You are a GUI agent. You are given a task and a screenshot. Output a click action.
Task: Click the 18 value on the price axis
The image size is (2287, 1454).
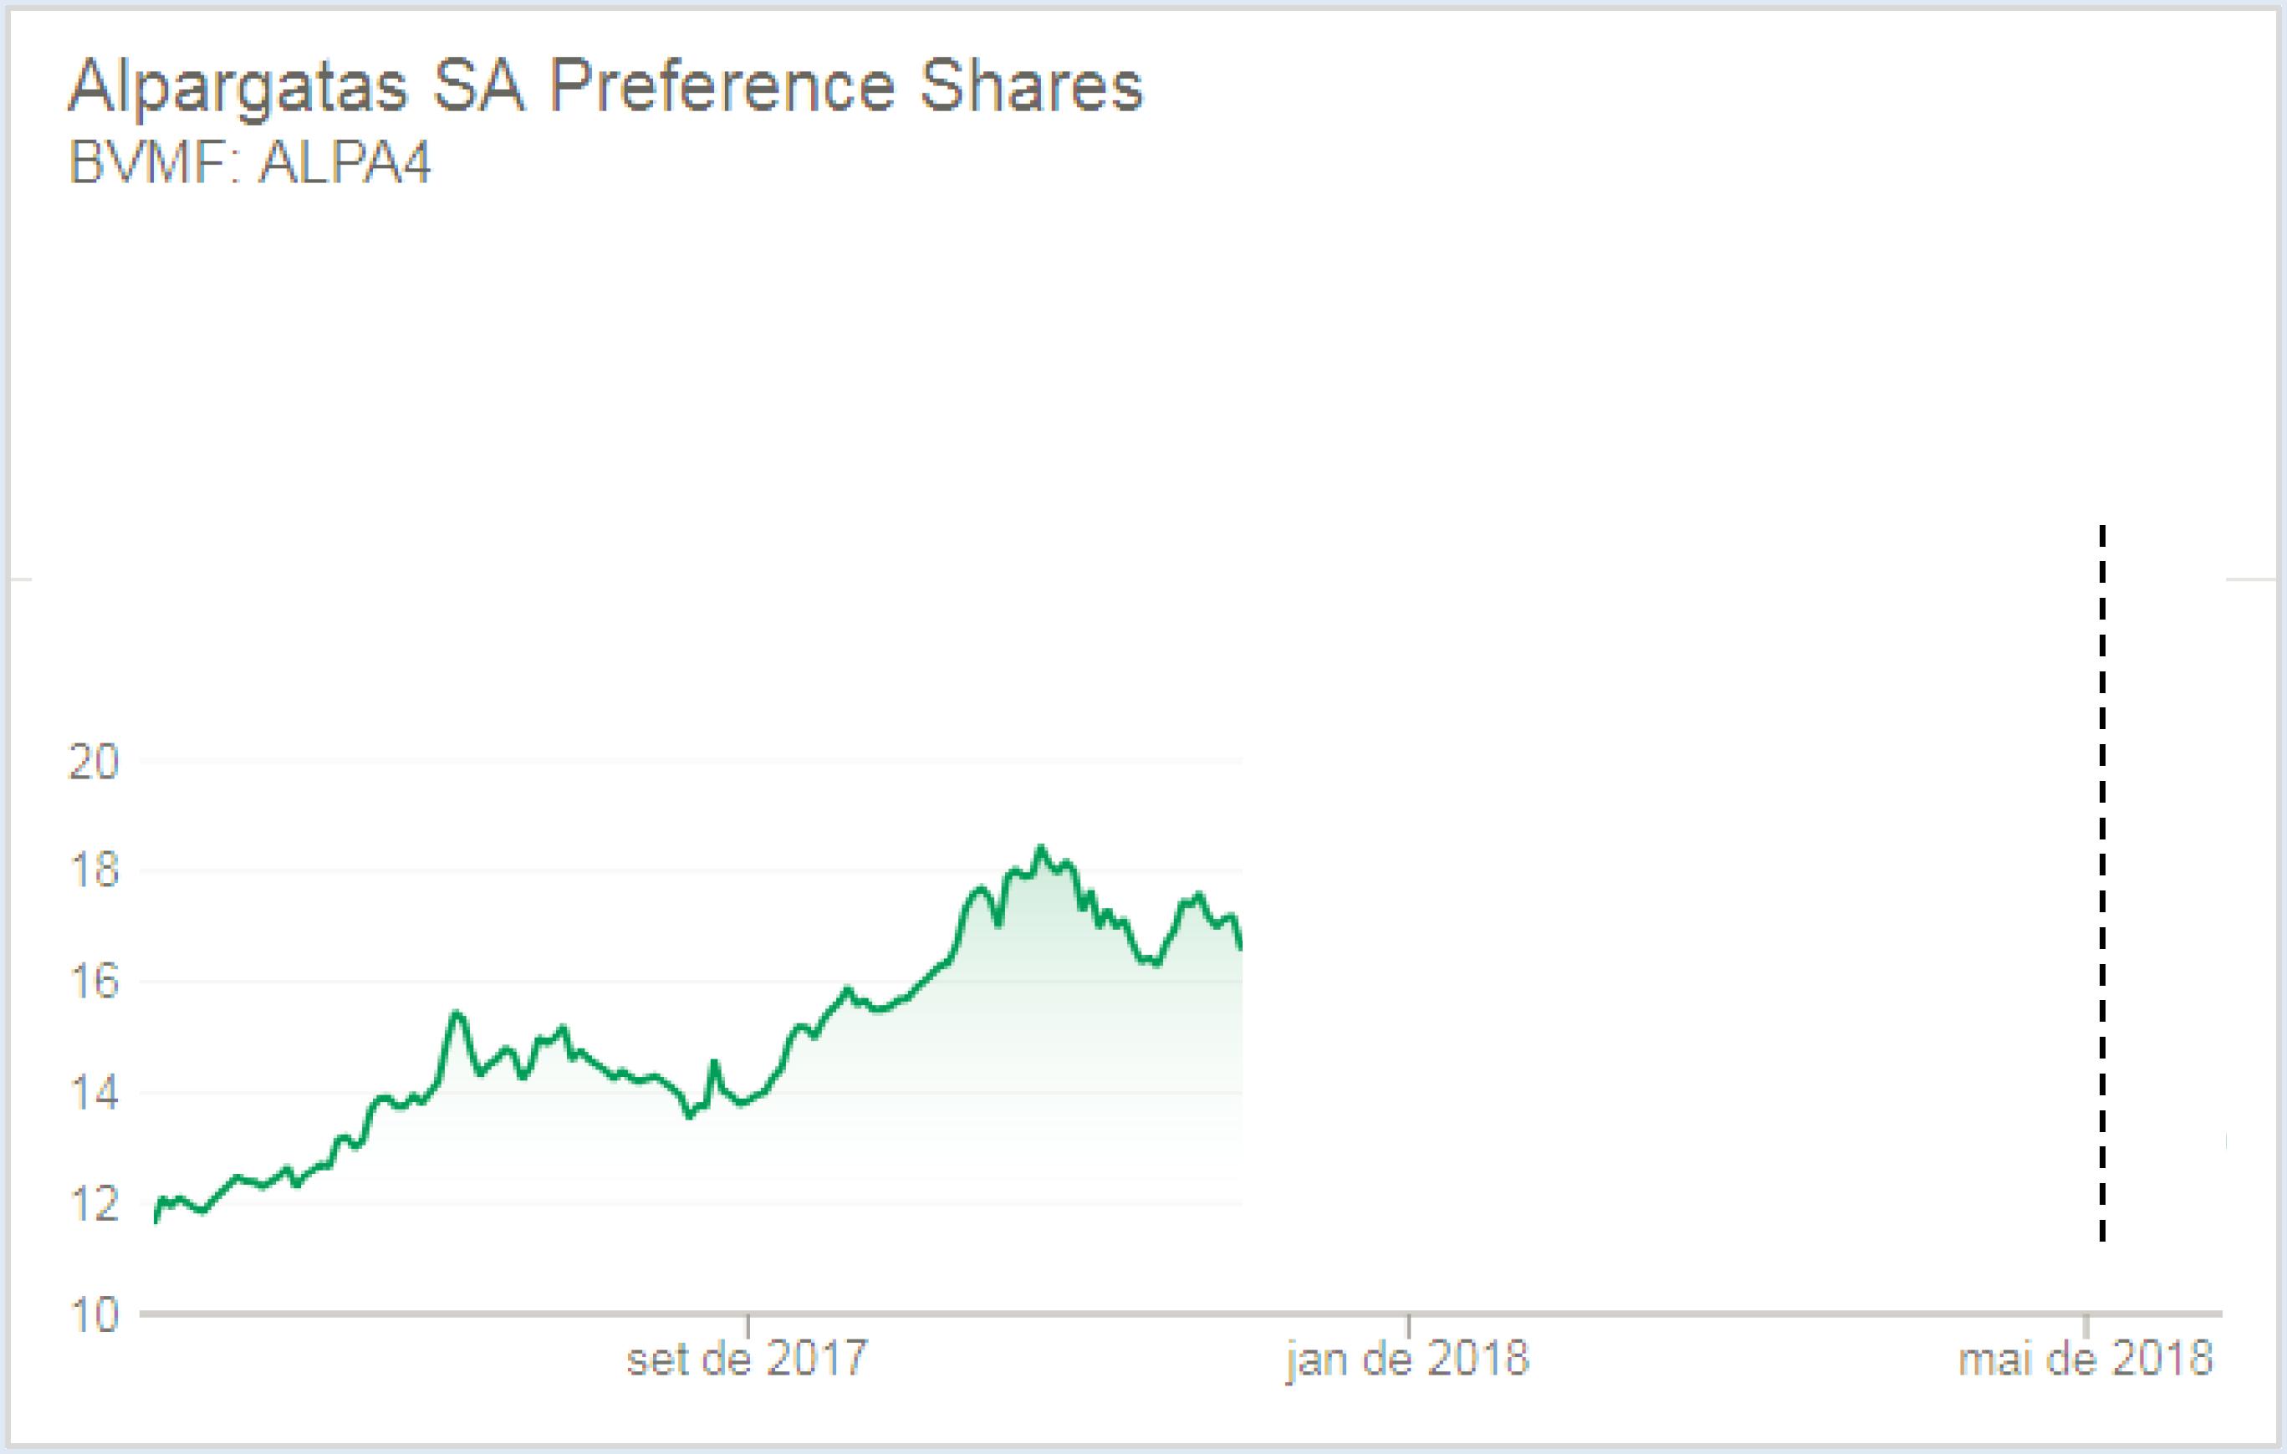coord(94,871)
